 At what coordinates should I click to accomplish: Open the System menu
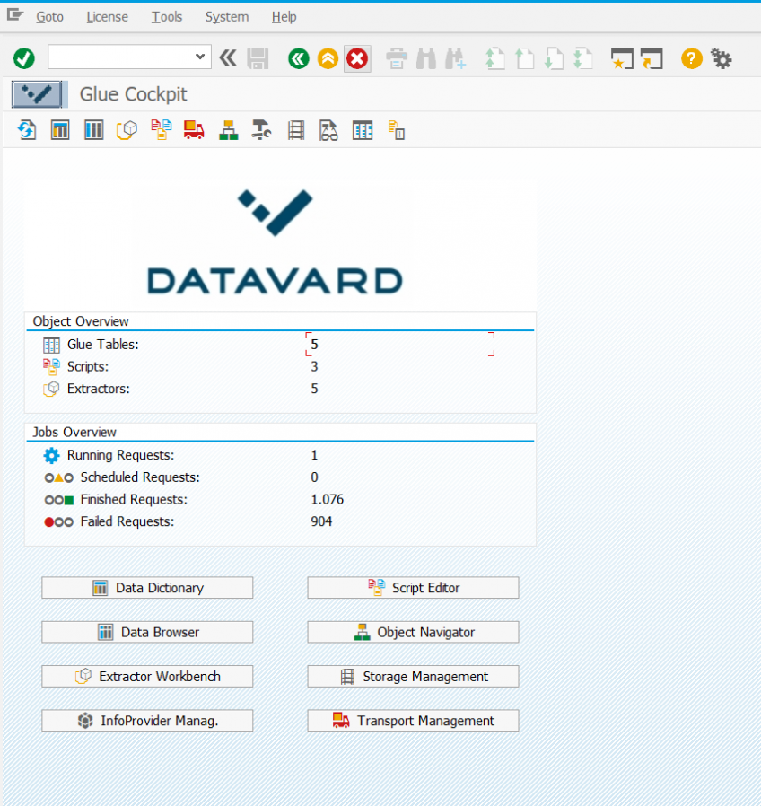[227, 17]
